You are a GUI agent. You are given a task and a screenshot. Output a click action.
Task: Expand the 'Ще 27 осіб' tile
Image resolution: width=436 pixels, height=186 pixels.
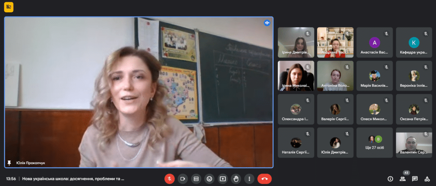pyautogui.click(x=375, y=142)
